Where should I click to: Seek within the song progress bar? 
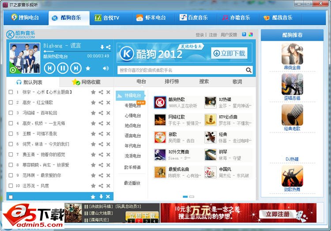pos(77,51)
